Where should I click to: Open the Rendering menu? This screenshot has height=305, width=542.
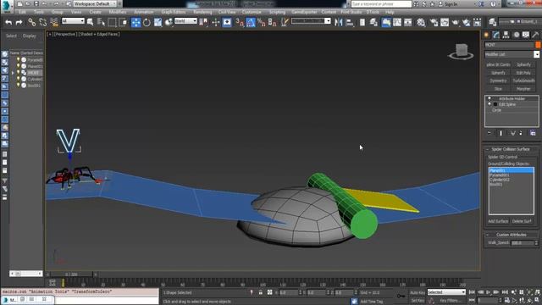pos(202,12)
